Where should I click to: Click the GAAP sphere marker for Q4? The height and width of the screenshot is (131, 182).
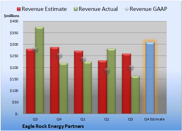[x=59, y=56]
